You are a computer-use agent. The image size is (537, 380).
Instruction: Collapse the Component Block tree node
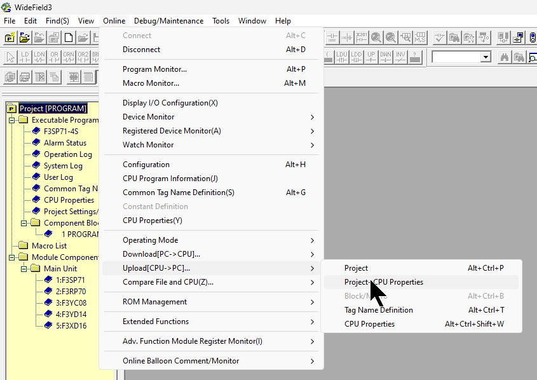tap(24, 223)
